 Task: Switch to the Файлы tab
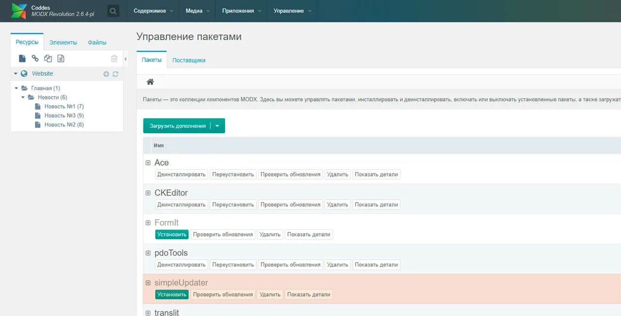pos(97,42)
